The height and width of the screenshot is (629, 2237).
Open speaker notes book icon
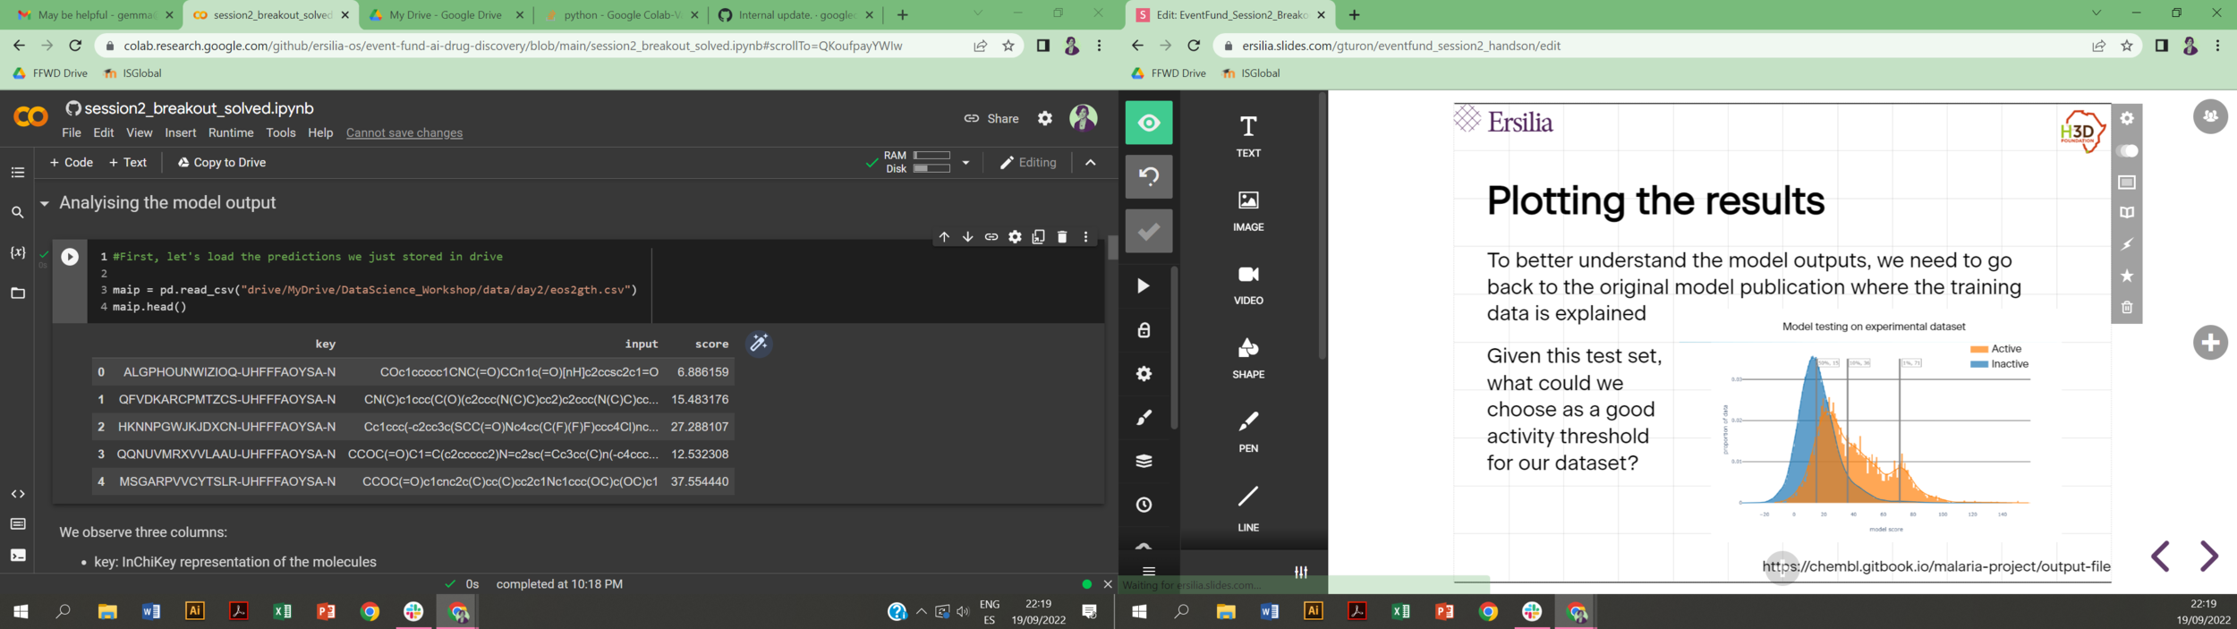click(x=2127, y=213)
